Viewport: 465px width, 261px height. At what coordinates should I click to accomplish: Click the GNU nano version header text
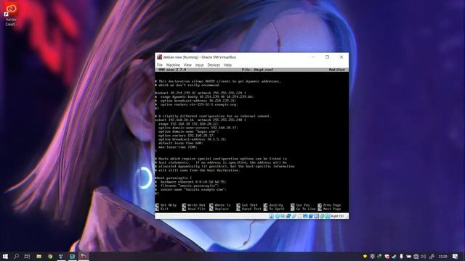[x=172, y=70]
